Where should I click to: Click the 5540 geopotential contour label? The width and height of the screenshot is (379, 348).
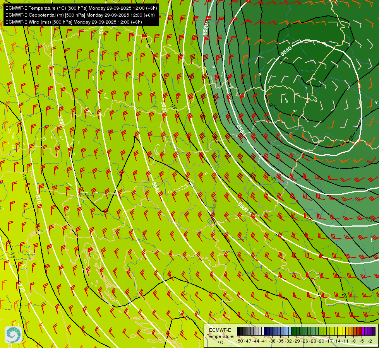286,51
